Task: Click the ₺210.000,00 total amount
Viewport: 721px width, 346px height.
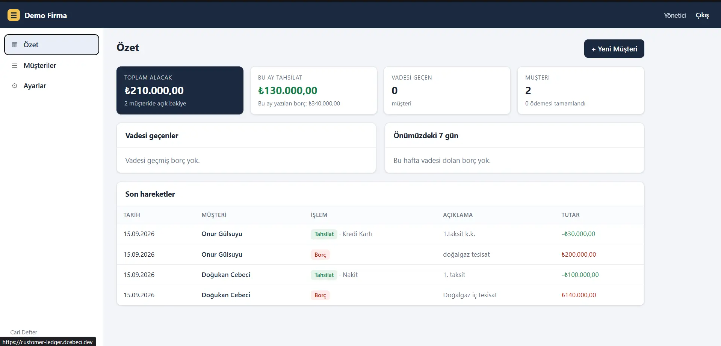Action: click(x=154, y=90)
